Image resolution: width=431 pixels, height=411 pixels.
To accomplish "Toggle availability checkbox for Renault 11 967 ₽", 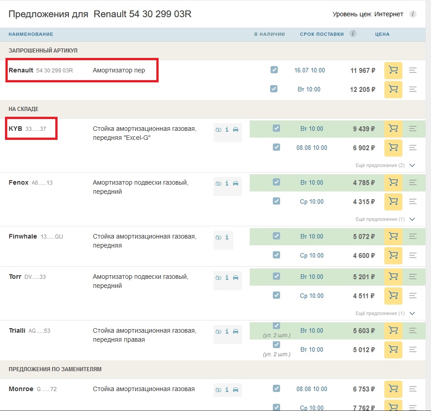I will tap(274, 70).
